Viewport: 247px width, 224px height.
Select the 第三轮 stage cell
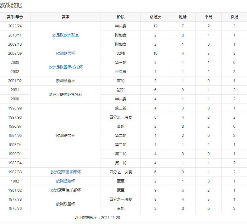point(121,63)
